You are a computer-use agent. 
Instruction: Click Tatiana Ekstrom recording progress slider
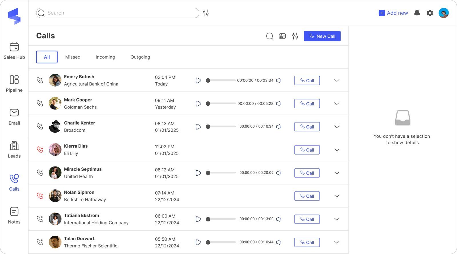[221, 219]
